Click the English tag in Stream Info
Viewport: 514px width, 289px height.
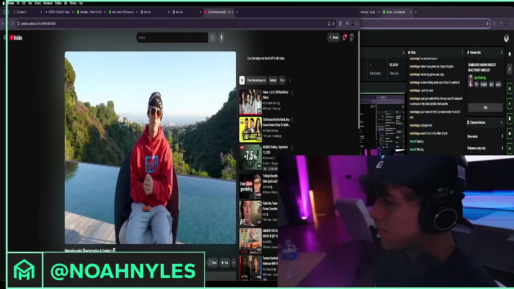(x=484, y=84)
